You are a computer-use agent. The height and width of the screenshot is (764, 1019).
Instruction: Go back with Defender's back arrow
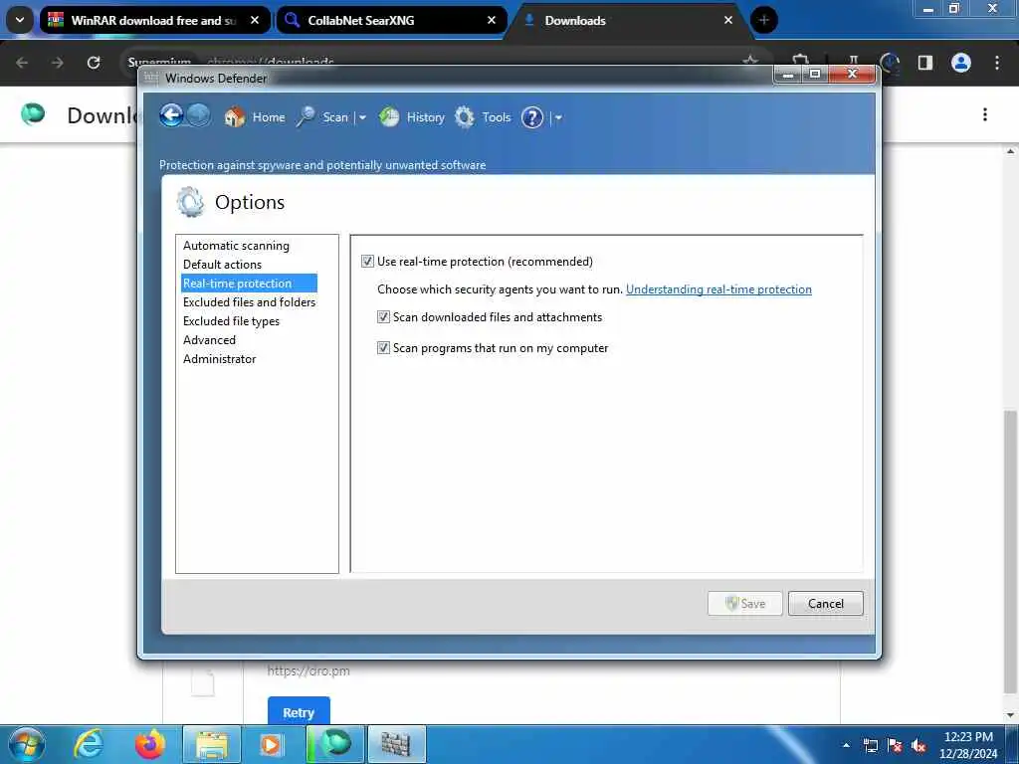(171, 116)
